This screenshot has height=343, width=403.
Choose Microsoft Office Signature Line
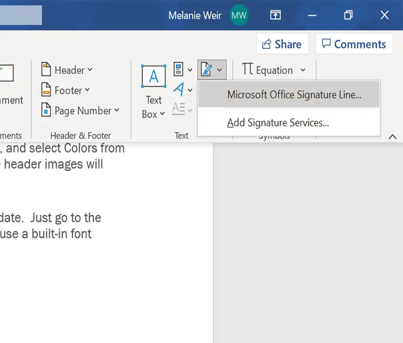click(289, 94)
